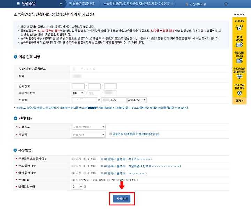Click the favorite star in breadcrumb
Viewport: 251px width, 212px height.
[x=172, y=3]
